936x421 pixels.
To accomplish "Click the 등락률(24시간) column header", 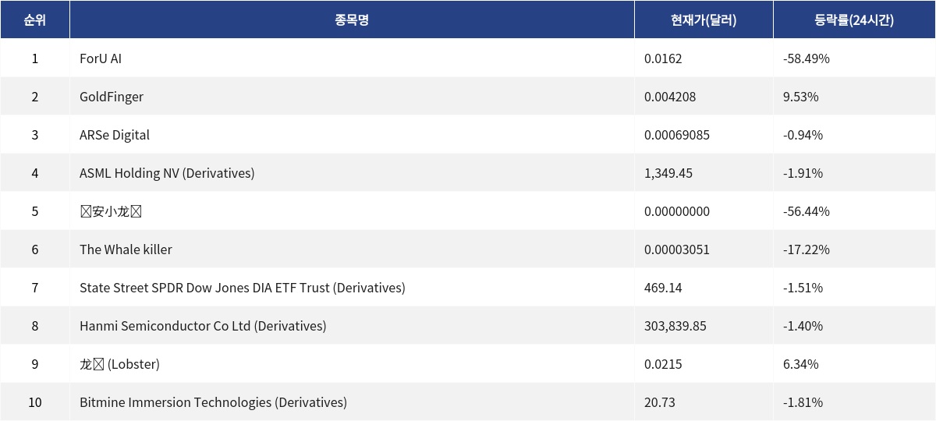I will tap(854, 20).
